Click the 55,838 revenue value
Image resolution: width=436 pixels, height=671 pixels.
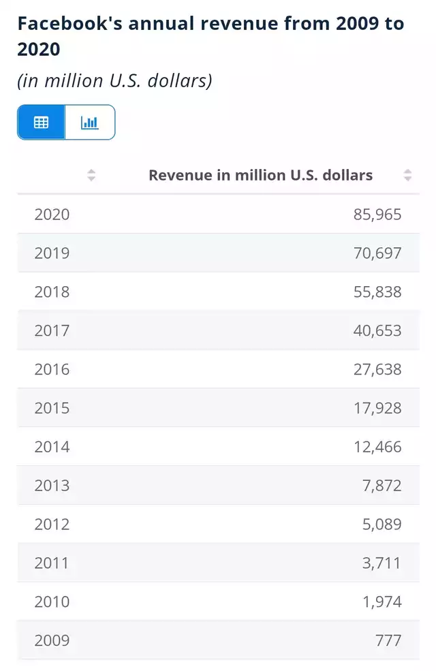point(377,292)
